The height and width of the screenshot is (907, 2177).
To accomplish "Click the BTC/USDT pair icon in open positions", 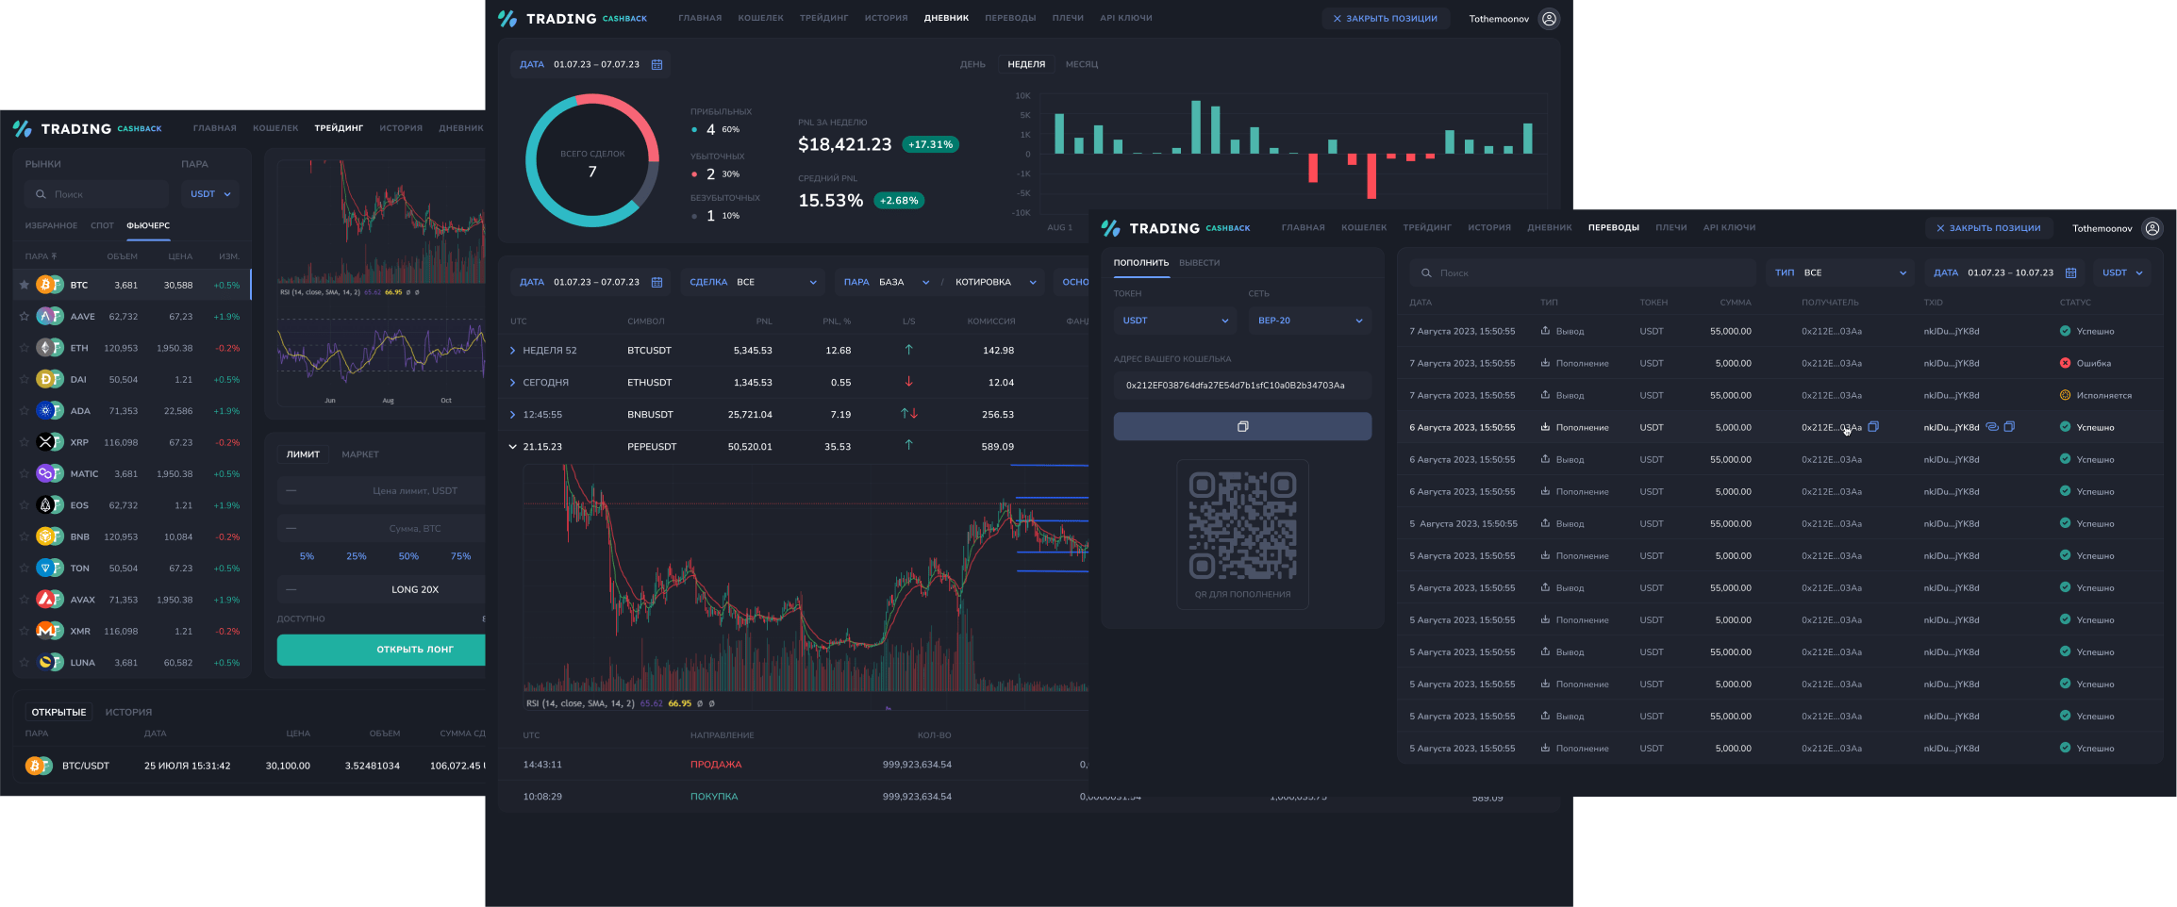I will point(39,766).
